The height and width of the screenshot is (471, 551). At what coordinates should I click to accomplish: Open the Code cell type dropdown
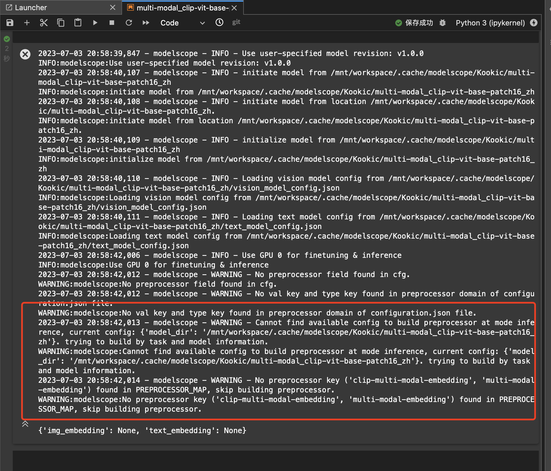click(x=182, y=23)
